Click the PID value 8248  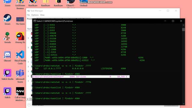coord(123,28)
